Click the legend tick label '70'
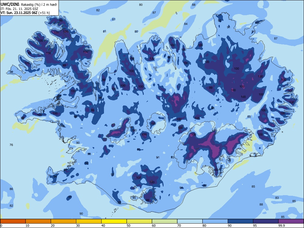 pos(179,226)
